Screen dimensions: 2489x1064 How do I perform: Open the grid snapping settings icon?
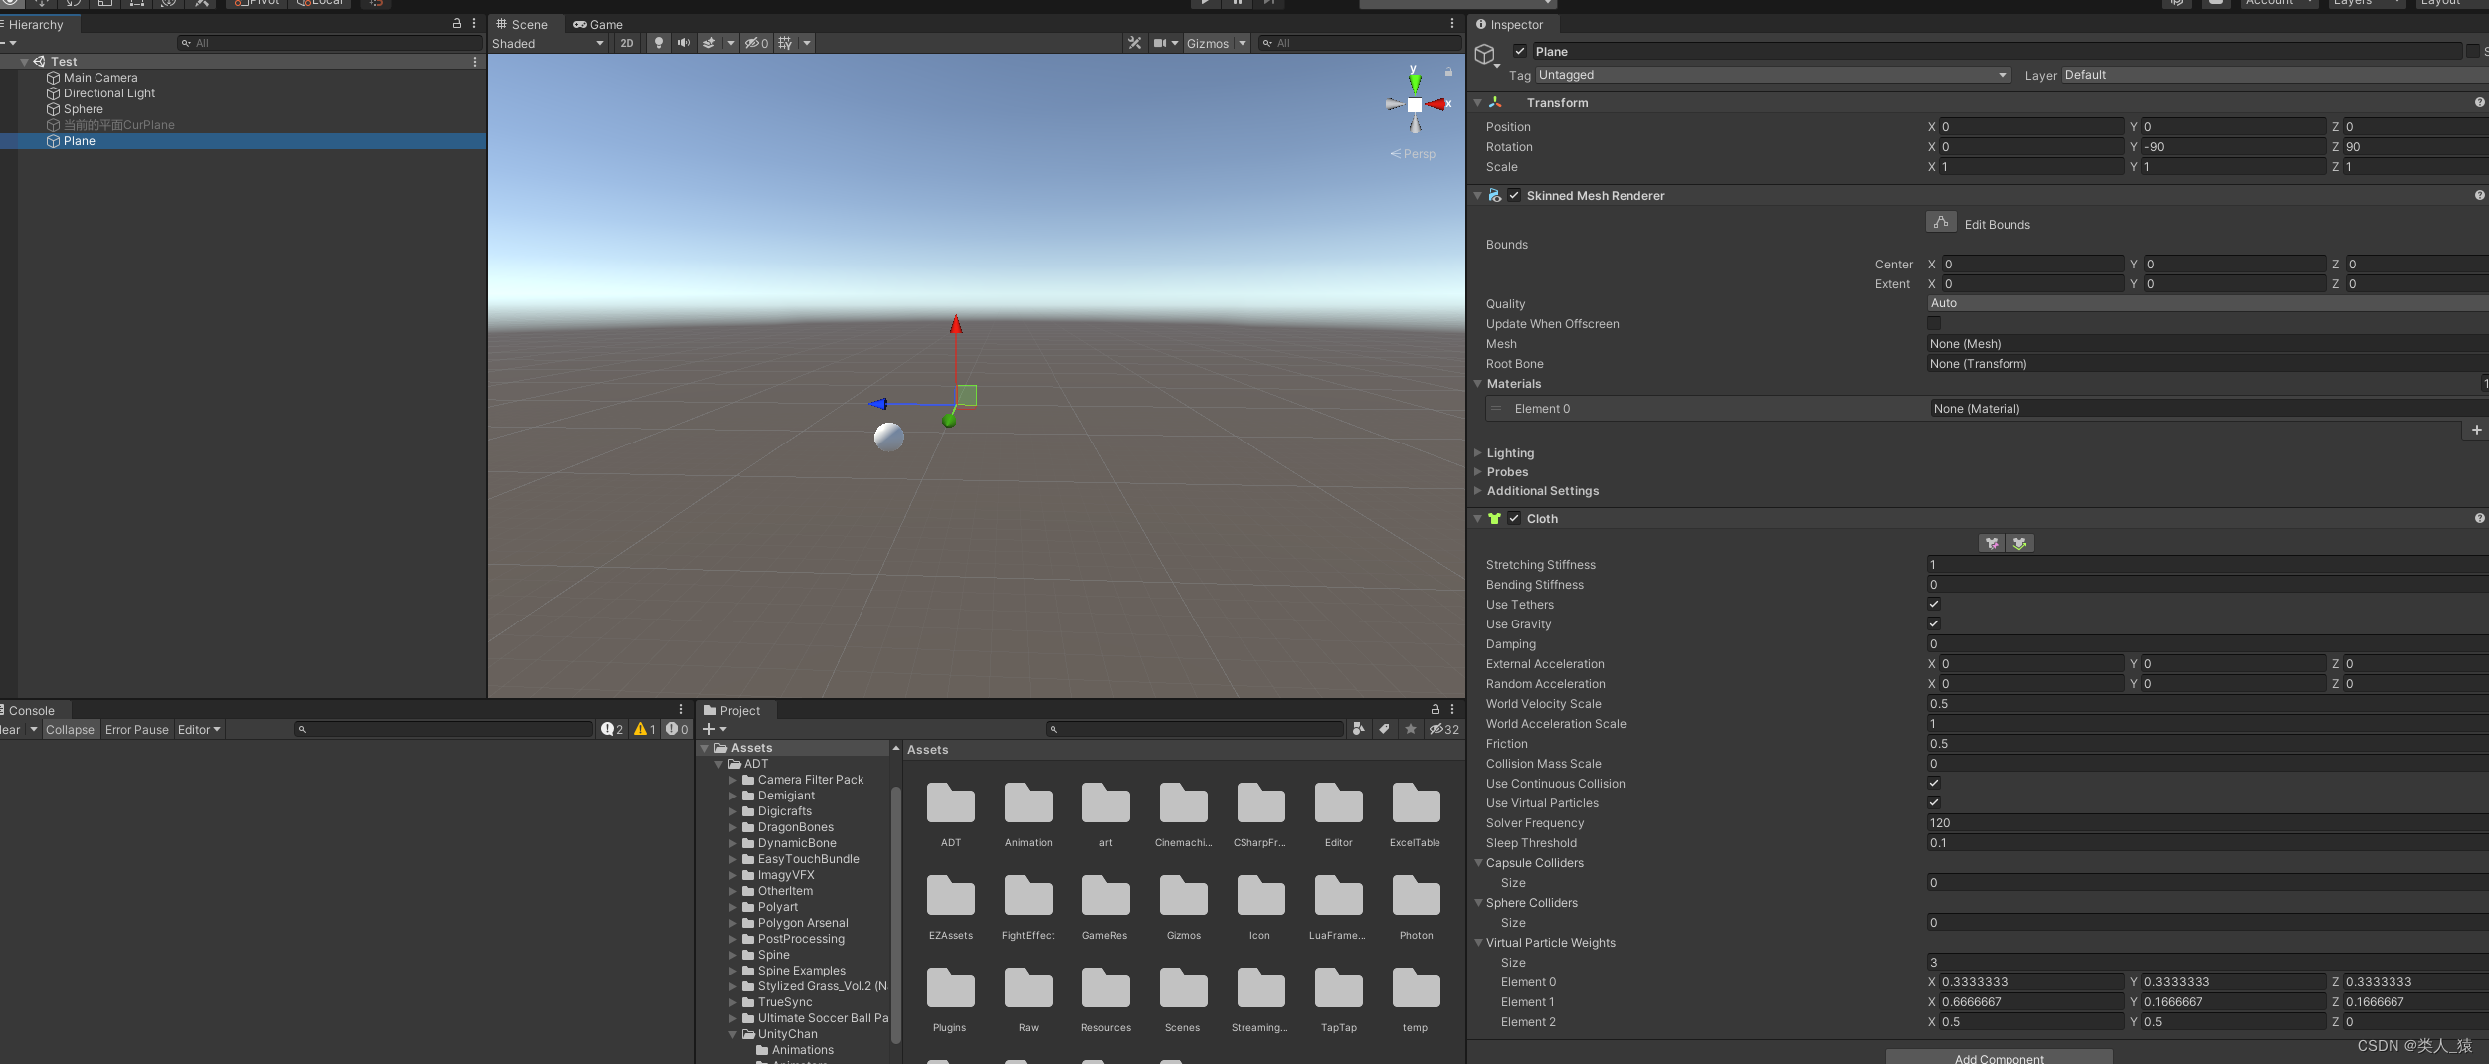point(785,43)
